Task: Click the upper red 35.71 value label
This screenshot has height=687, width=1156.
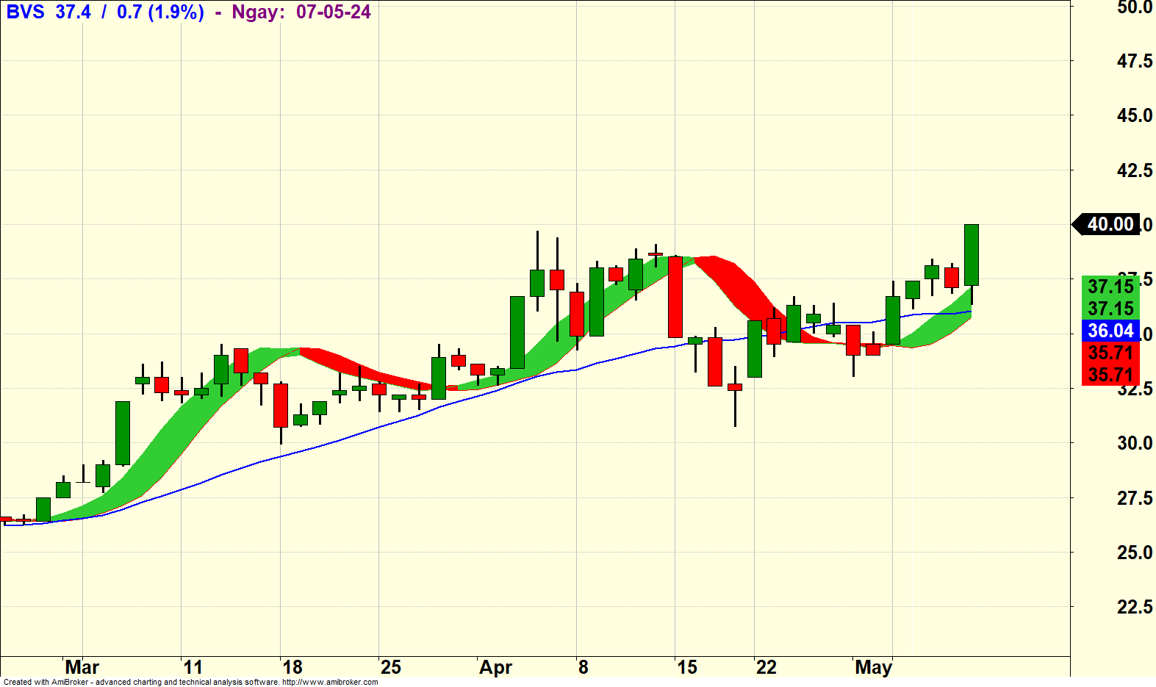Action: pyautogui.click(x=1110, y=353)
